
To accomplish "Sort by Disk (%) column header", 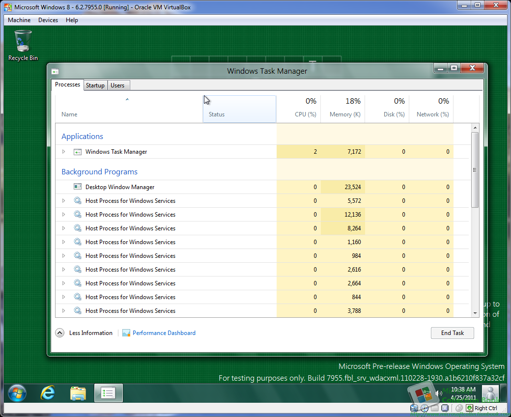I will [387, 109].
